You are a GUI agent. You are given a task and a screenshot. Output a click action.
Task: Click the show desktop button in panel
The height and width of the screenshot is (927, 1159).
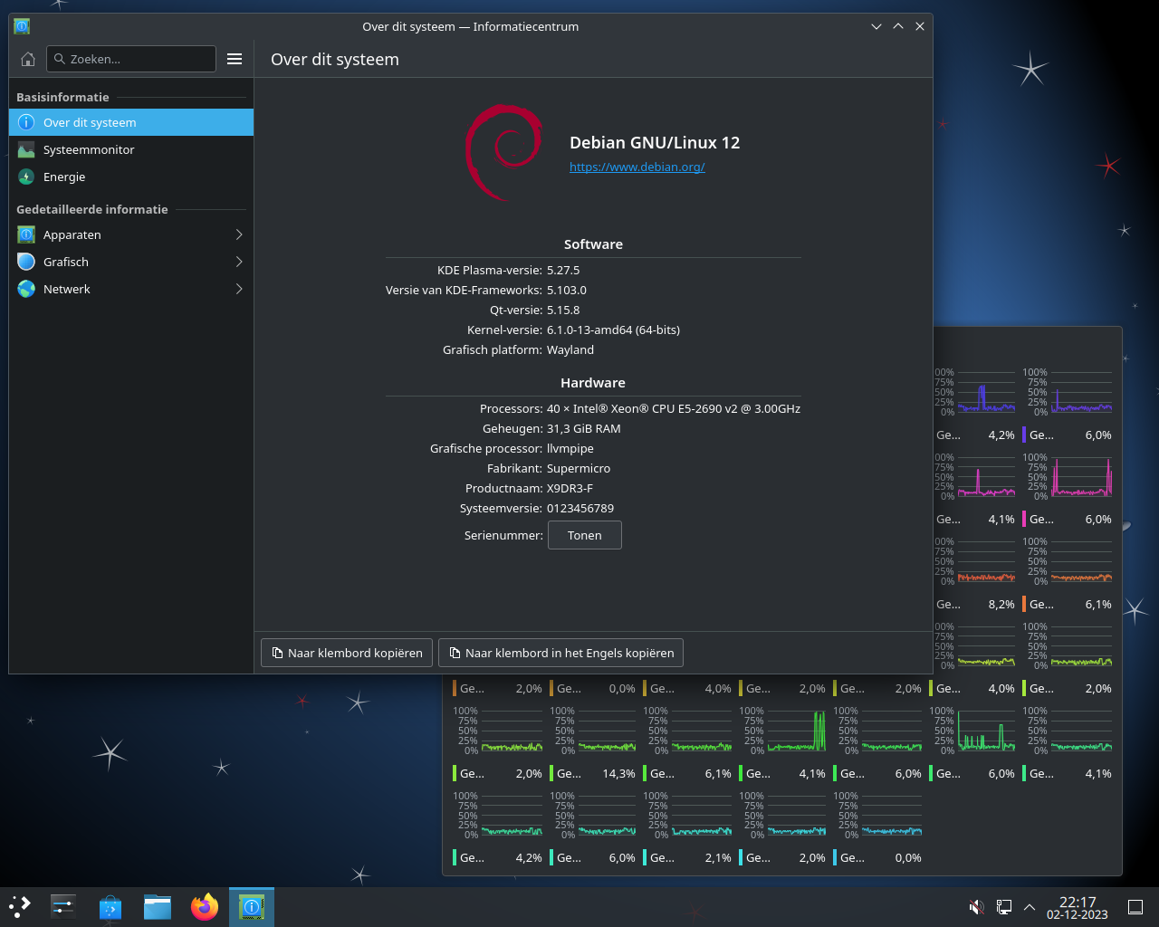pos(1135,907)
